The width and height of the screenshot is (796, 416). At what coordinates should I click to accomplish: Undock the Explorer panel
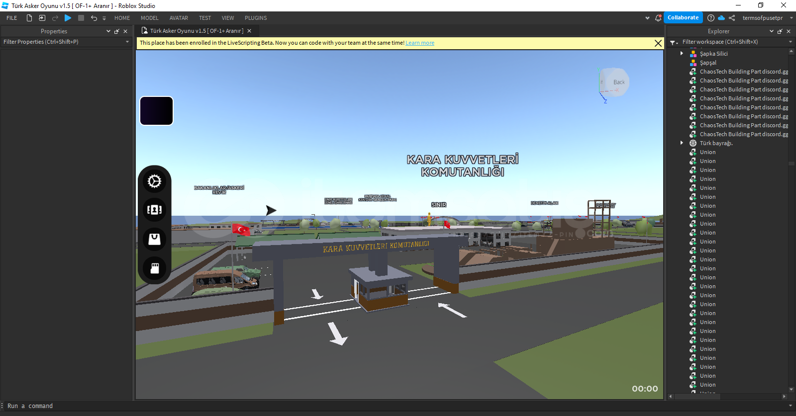click(x=780, y=31)
